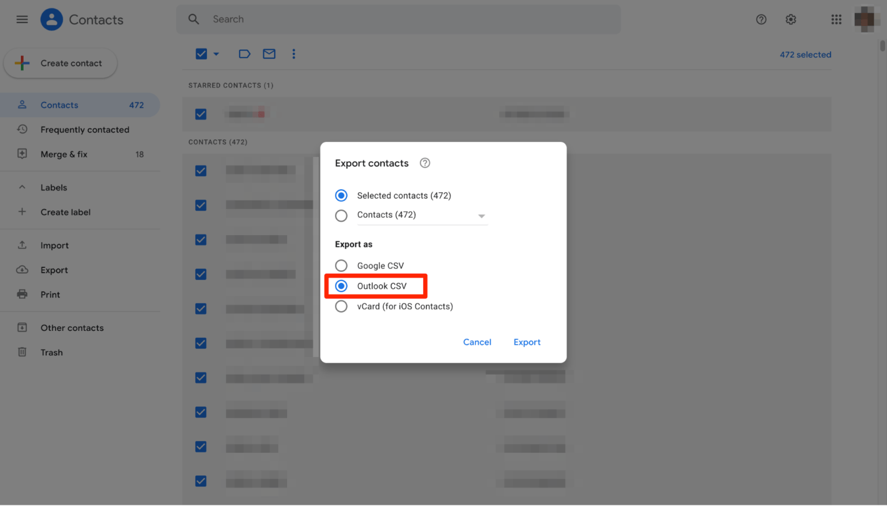
Task: Select vCard for iOS Contacts
Action: (341, 306)
